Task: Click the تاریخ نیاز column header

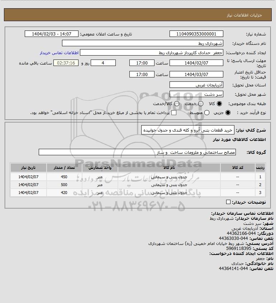Action: point(28,167)
